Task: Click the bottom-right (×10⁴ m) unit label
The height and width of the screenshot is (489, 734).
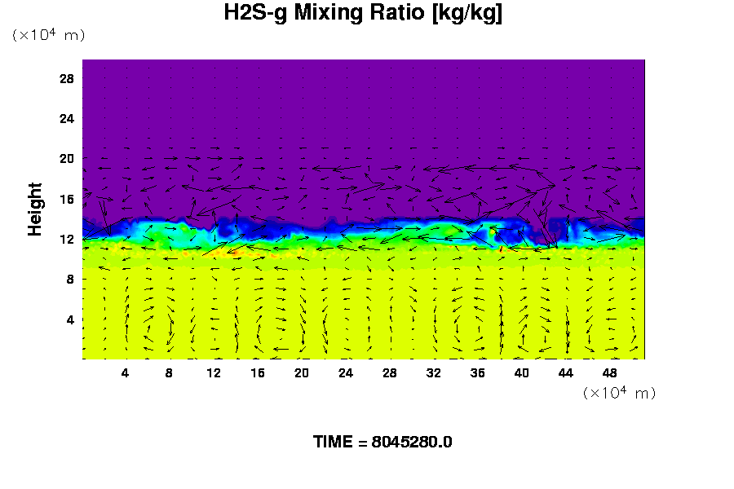Action: (619, 393)
